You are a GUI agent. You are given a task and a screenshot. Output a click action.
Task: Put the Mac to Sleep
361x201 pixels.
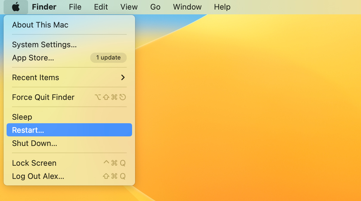[x=69, y=117]
